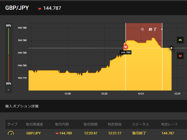Click the タイプ column header
This screenshot has height=140, width=187.
tap(12, 124)
